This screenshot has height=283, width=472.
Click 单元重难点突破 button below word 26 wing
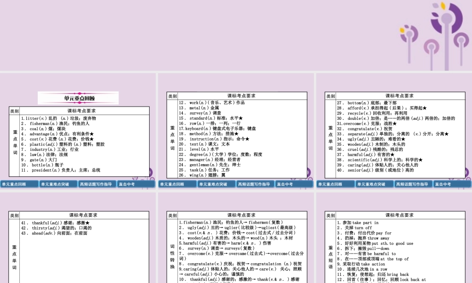pyautogui.click(x=217, y=184)
